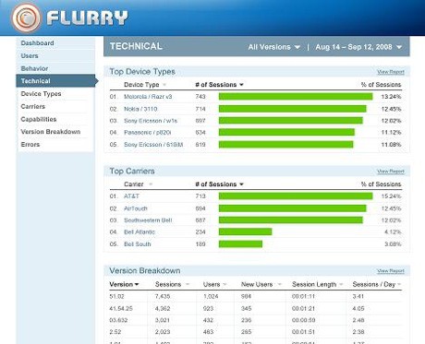Click the AT&T sessions green bar
This screenshot has width=425, height=344.
(x=296, y=196)
